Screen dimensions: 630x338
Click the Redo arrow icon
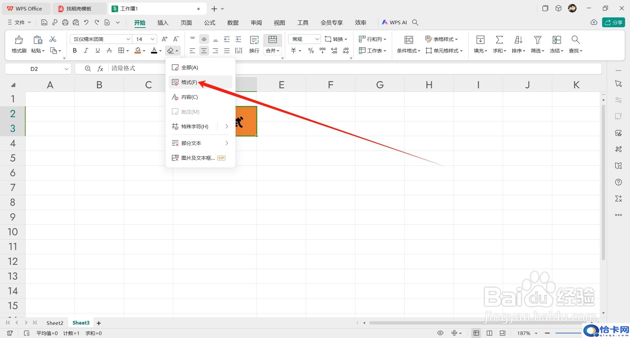coord(97,22)
